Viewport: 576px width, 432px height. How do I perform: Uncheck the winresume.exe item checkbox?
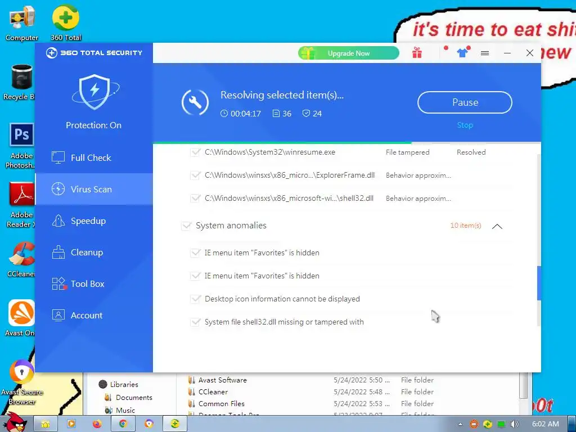(195, 152)
